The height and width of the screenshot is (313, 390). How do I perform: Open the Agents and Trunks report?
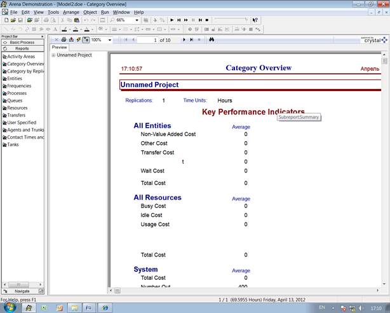click(23, 130)
